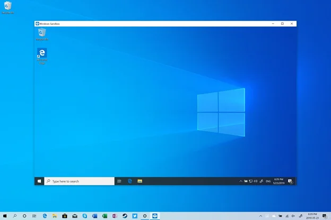The height and width of the screenshot is (220, 331).
Task: Expand hidden icons on host system tray
Action: pyautogui.click(x=260, y=216)
